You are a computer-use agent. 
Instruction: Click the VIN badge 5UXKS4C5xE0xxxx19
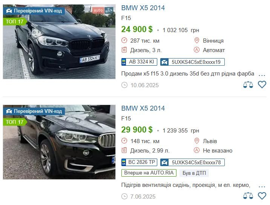click(192, 62)
